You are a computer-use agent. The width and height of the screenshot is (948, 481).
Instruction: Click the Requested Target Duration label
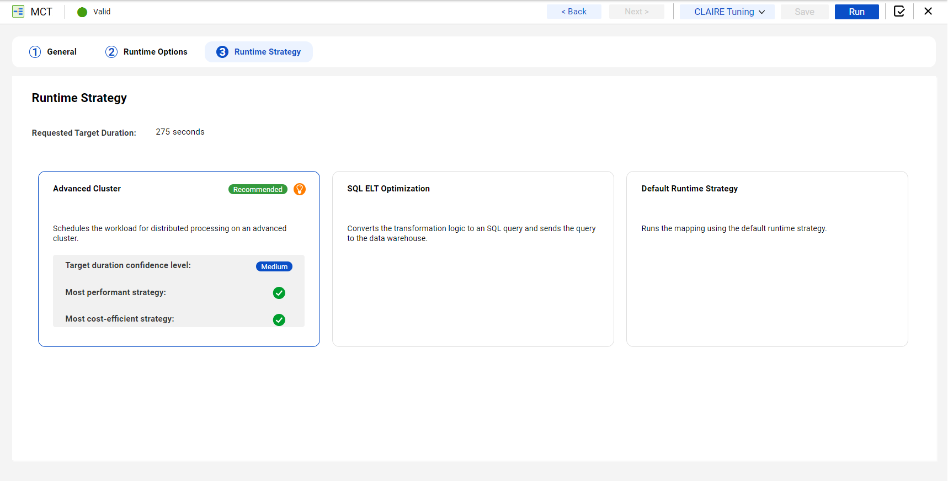pos(84,133)
